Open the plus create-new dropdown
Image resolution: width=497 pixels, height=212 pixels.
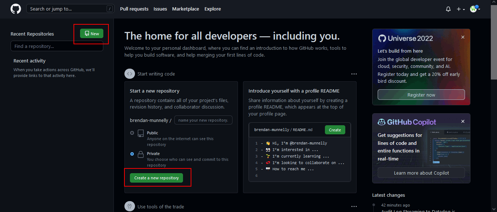pyautogui.click(x=461, y=9)
